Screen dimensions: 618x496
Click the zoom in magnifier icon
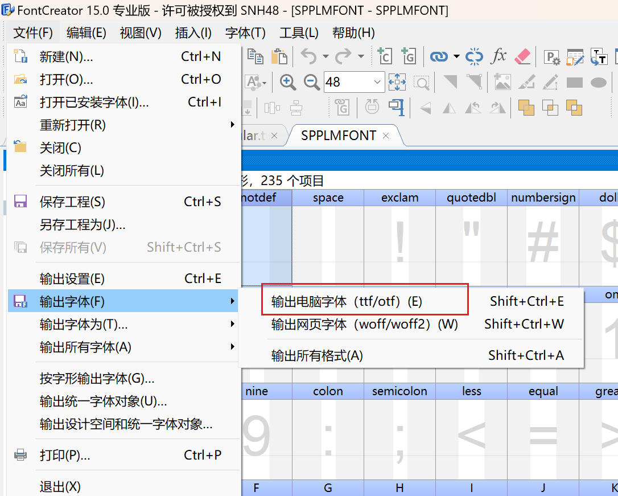coord(288,83)
